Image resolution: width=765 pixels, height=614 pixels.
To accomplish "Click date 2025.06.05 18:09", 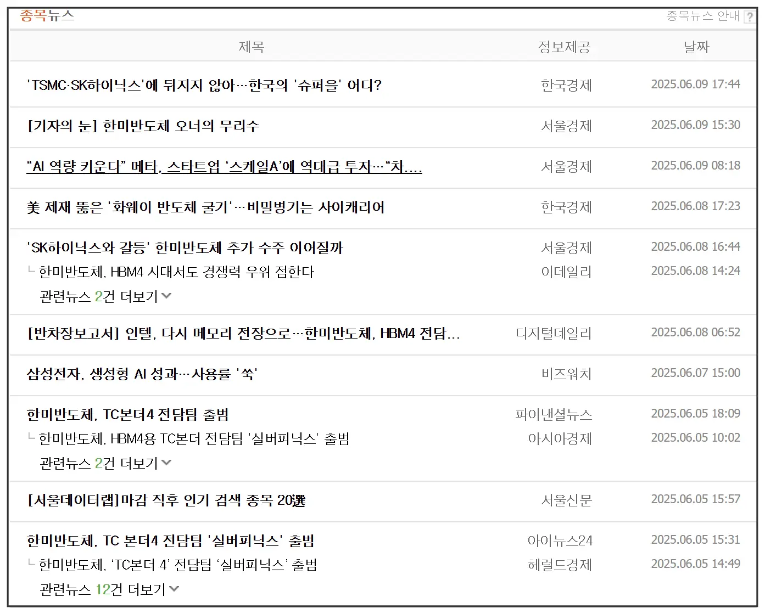I will tap(696, 414).
